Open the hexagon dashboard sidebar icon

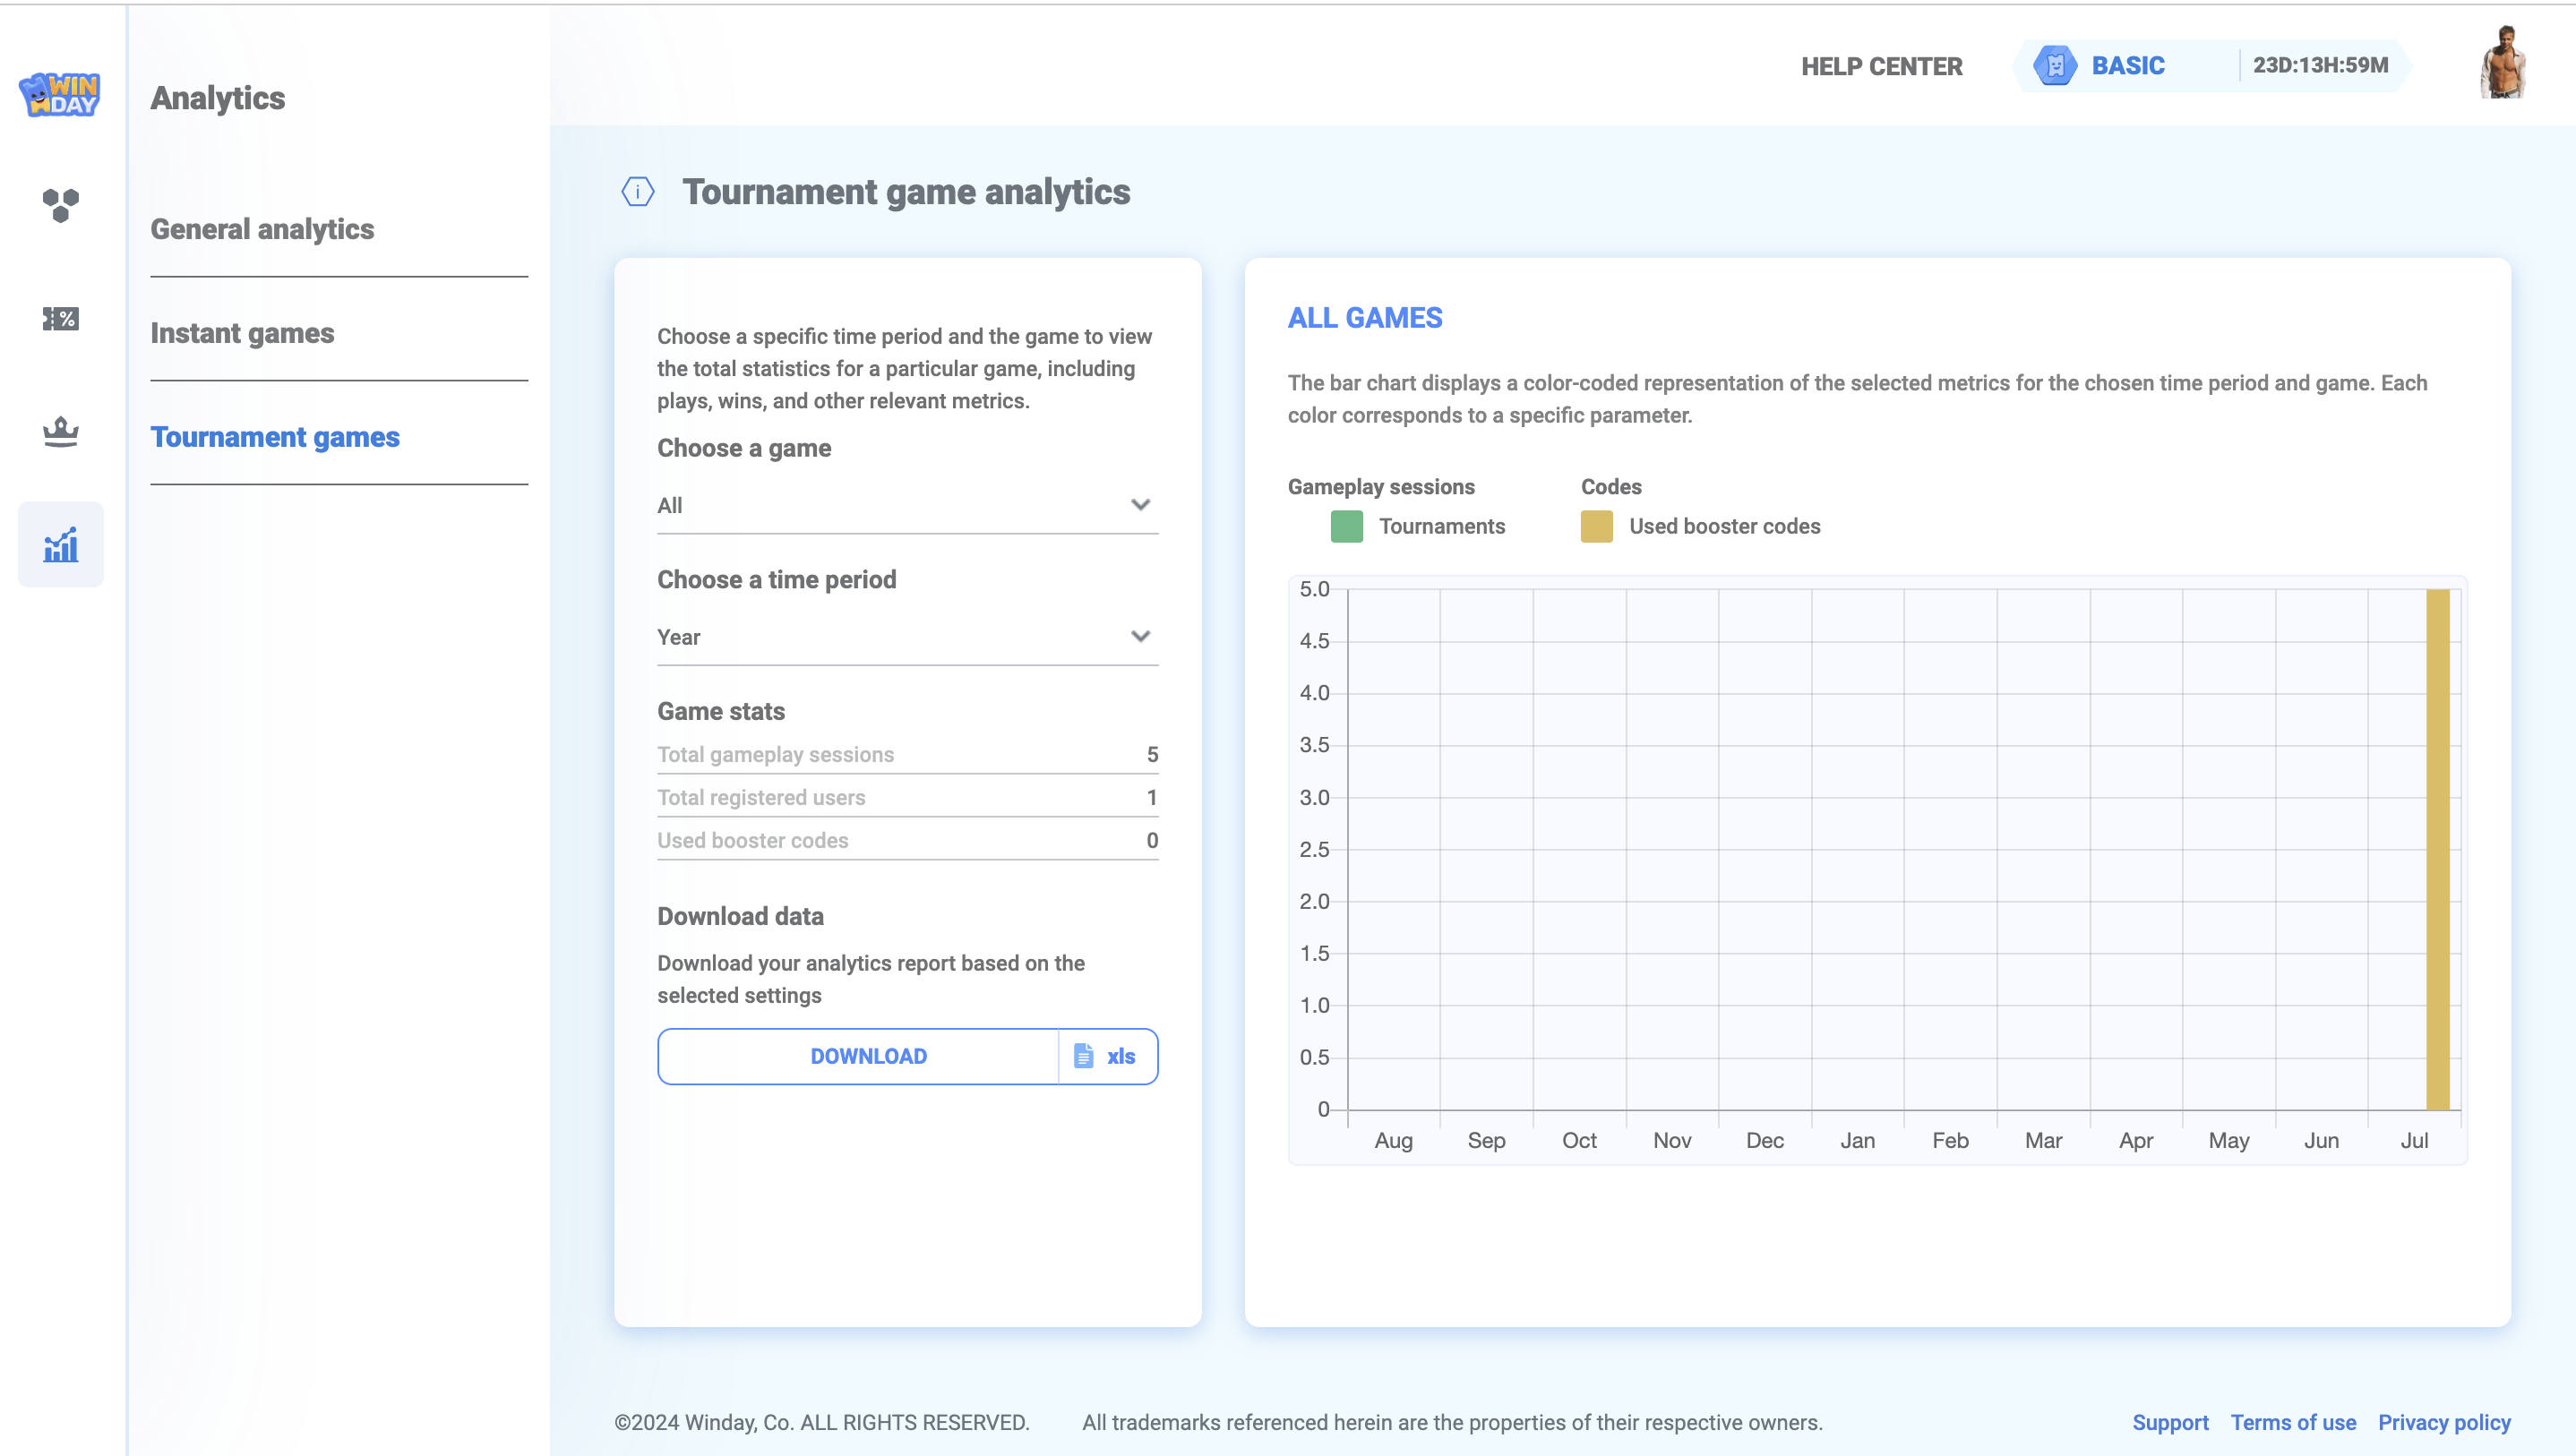point(60,205)
